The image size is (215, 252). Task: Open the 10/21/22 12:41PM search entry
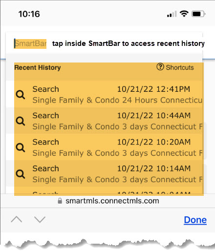(x=109, y=94)
